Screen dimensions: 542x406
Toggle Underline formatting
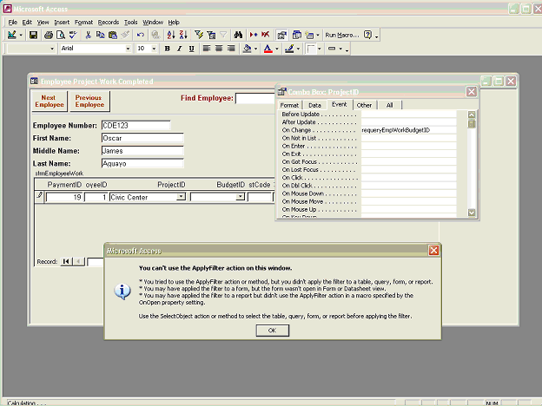coord(191,49)
